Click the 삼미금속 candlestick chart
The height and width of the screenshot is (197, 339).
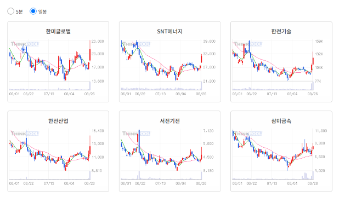(x=273, y=150)
